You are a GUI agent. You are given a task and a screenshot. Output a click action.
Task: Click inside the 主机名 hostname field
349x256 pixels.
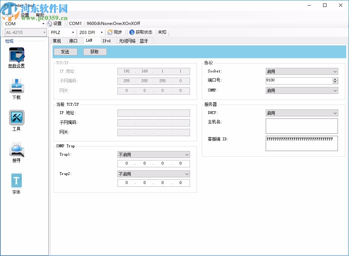coord(301,126)
